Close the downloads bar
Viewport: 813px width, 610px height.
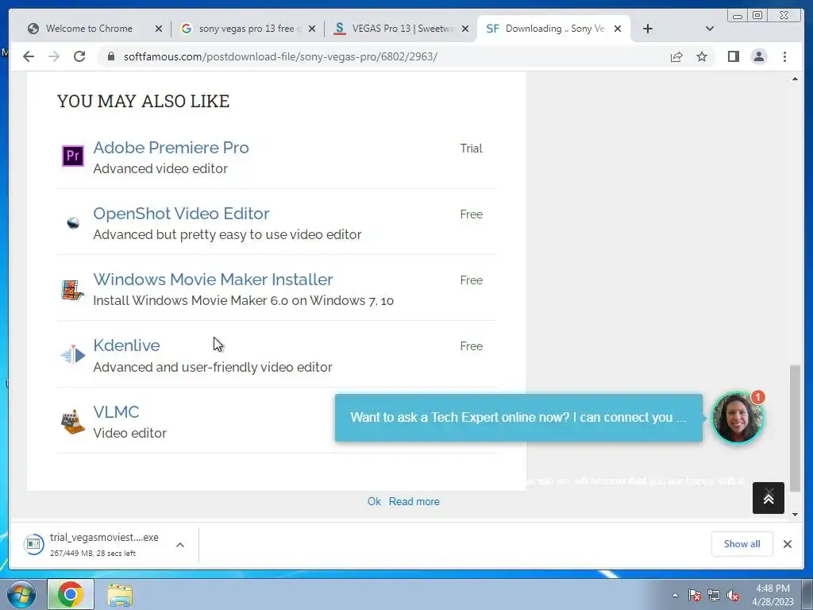coord(787,543)
